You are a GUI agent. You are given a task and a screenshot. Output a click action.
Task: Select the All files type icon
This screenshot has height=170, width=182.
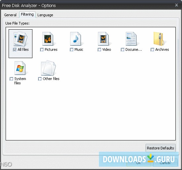click(21, 39)
